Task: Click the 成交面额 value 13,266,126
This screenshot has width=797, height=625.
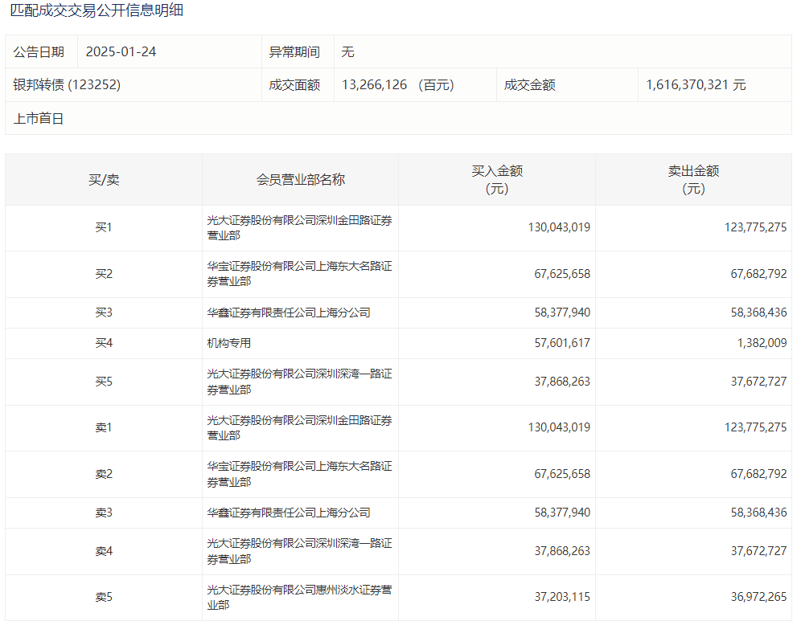Action: (x=375, y=84)
